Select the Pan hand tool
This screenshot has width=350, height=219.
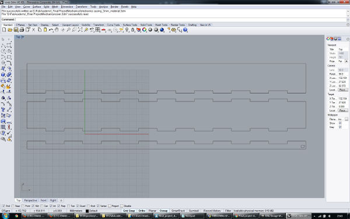pos(57,30)
